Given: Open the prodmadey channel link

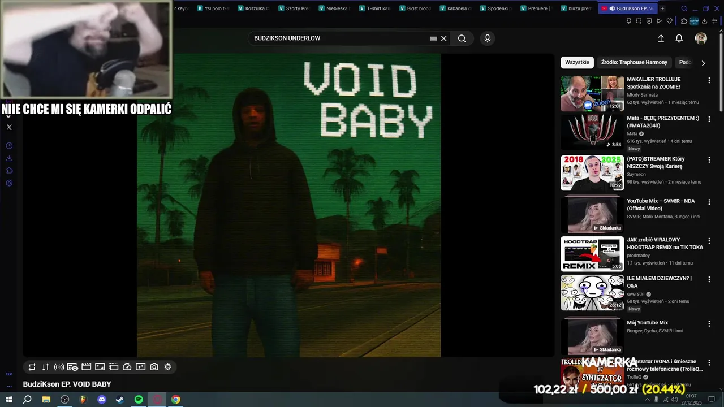Looking at the screenshot, I should pos(639,256).
